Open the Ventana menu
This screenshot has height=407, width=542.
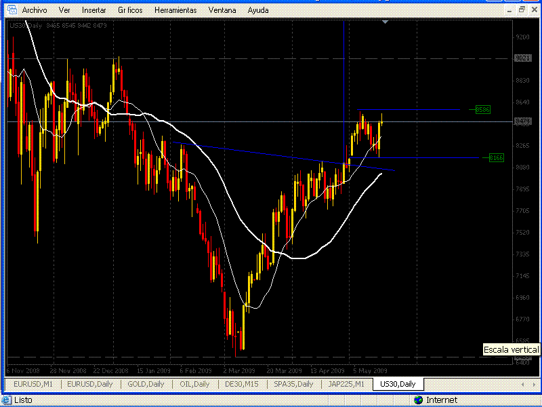[x=222, y=10]
